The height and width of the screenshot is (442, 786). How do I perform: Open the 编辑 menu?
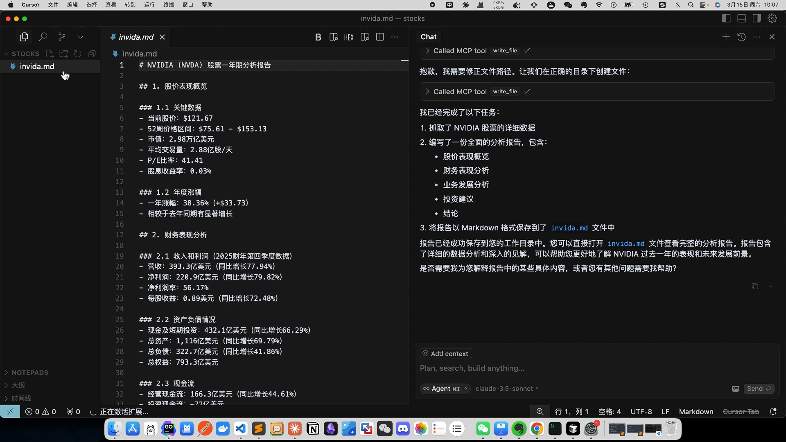tap(72, 5)
